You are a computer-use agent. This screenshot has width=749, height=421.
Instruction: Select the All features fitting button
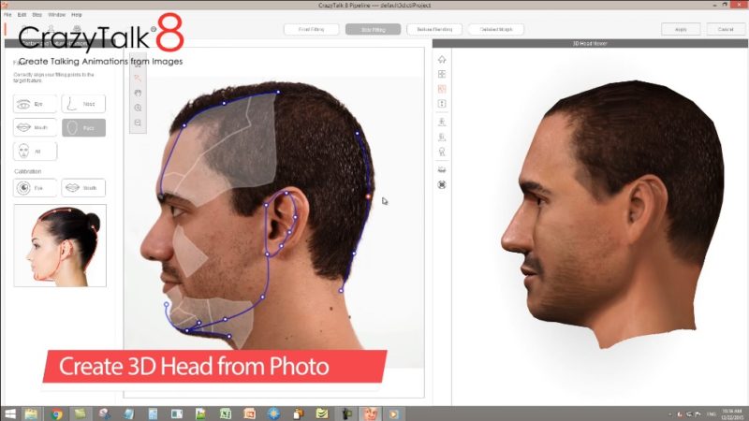pyautogui.click(x=35, y=152)
